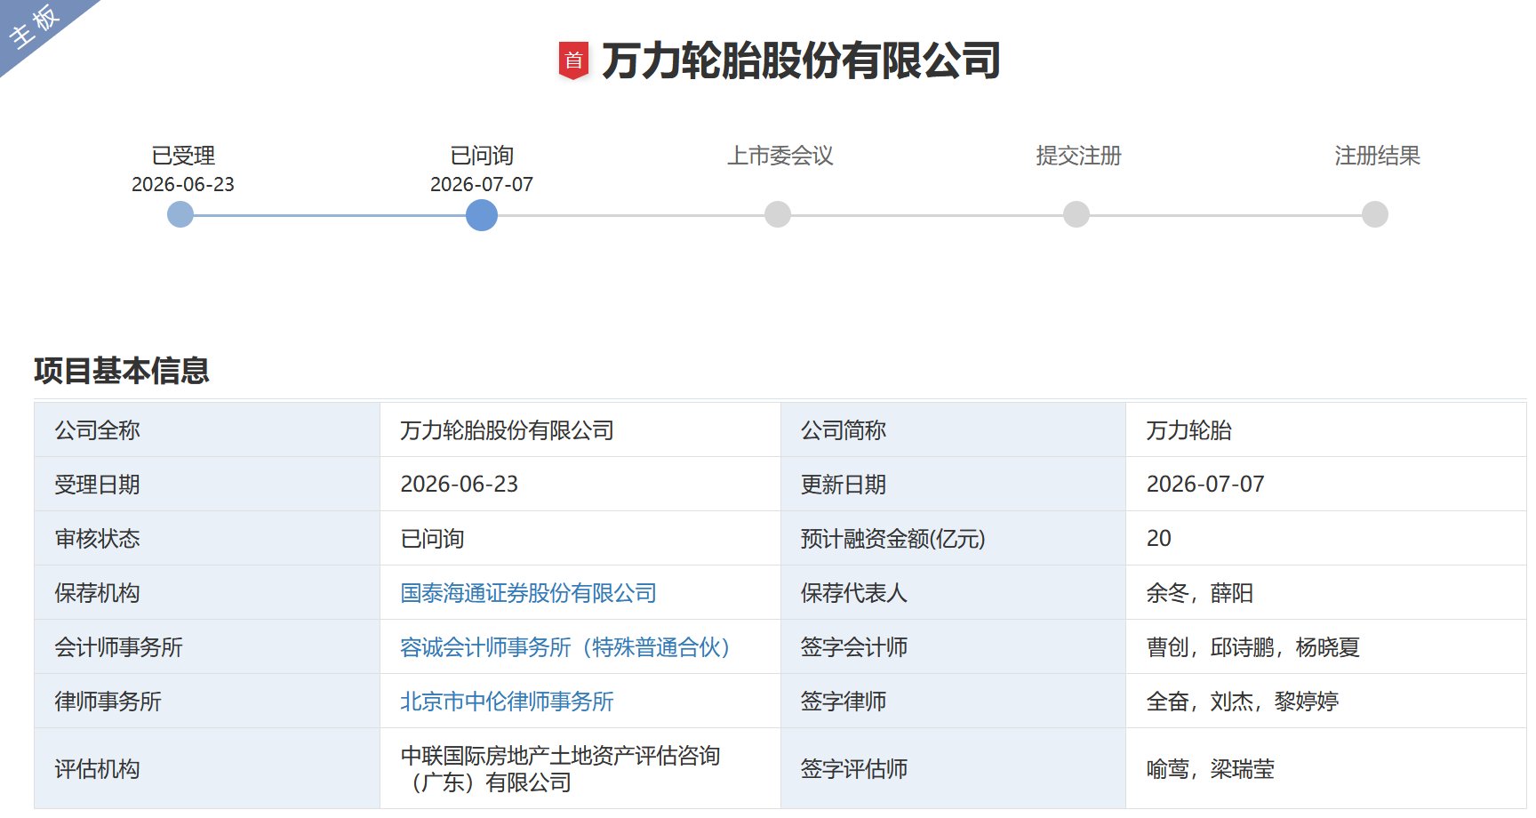Click the 注册结果 timeline node dot

1375,214
